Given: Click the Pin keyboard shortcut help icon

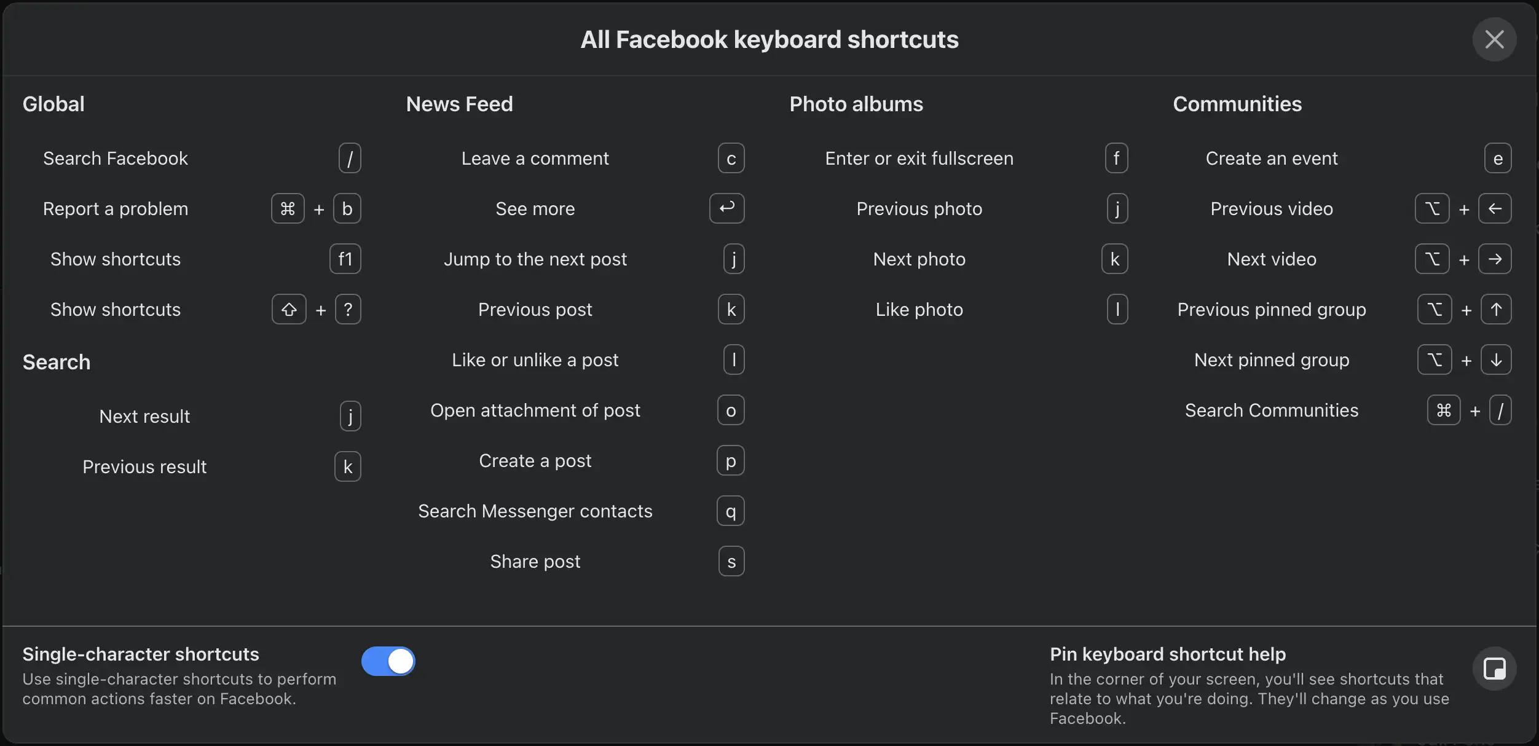Looking at the screenshot, I should pyautogui.click(x=1494, y=669).
